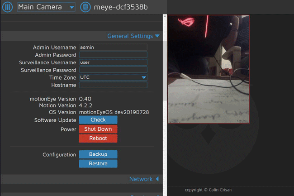294x196 pixels.
Task: Click the Hostname input field
Action: click(x=114, y=85)
